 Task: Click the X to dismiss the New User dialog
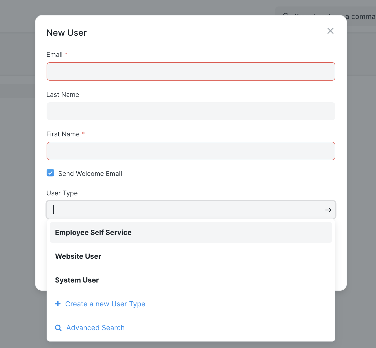tap(330, 31)
